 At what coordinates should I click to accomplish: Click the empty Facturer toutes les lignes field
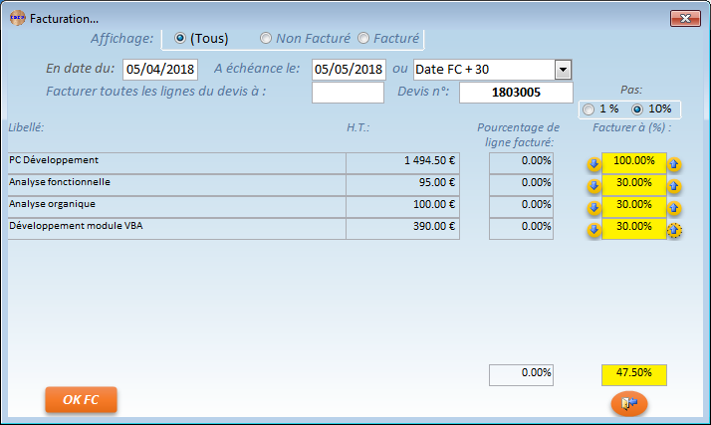[x=348, y=93]
